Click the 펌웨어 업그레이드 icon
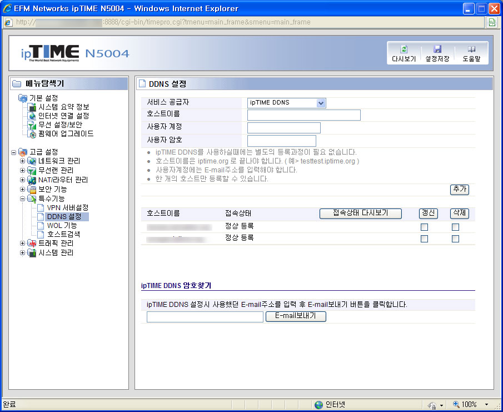Image resolution: width=503 pixels, height=412 pixels. tap(32, 134)
